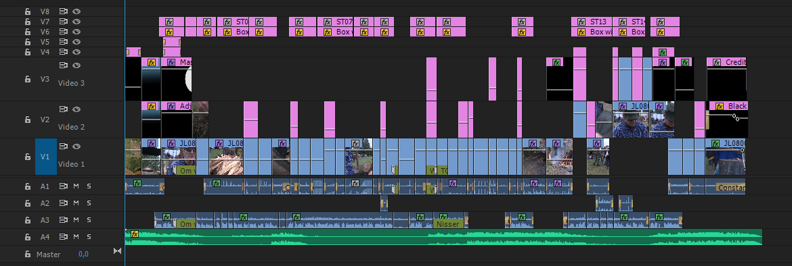Viewport: 792px width, 266px height.
Task: Target track V3 by its label
Action: point(45,79)
